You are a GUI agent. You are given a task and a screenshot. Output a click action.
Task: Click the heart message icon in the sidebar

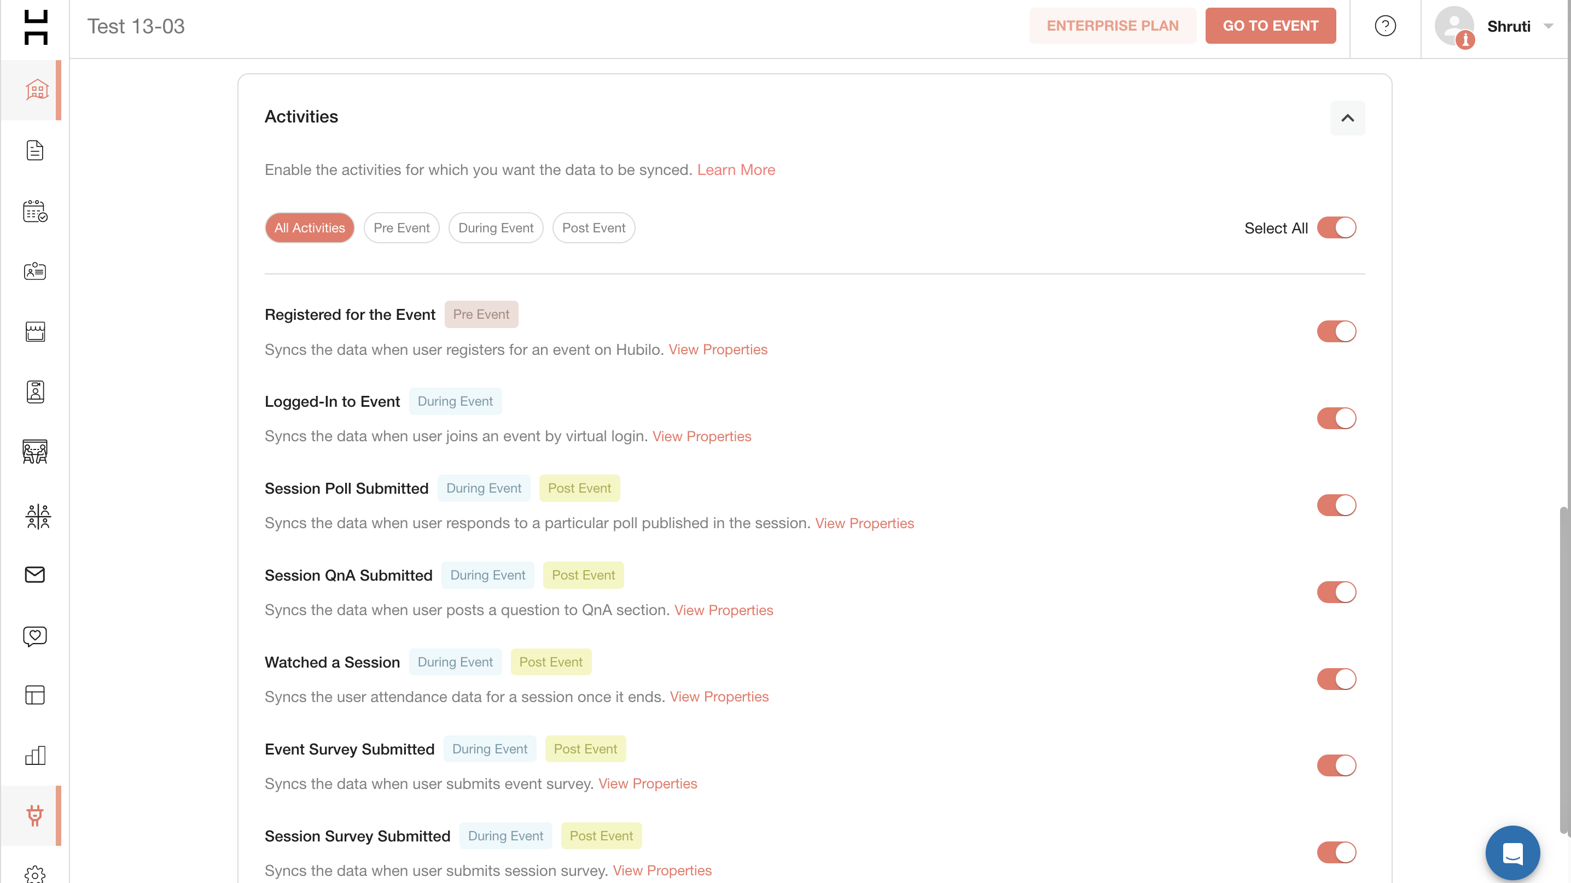[x=35, y=635]
